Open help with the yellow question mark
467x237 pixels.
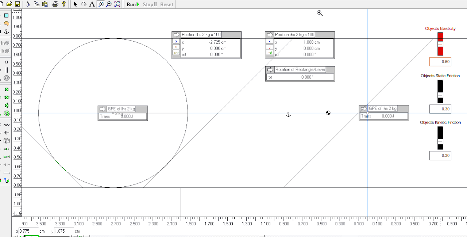point(64,4)
